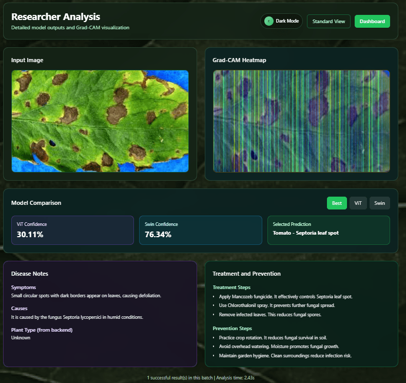Click 'Detailed model outputs and Grad-CAM visualization' subtitle
The image size is (406, 383).
(70, 27)
